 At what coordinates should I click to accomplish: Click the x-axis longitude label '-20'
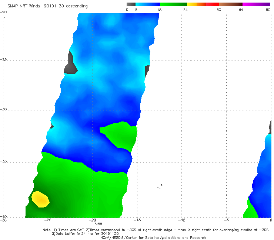click(x=92, y=220)
